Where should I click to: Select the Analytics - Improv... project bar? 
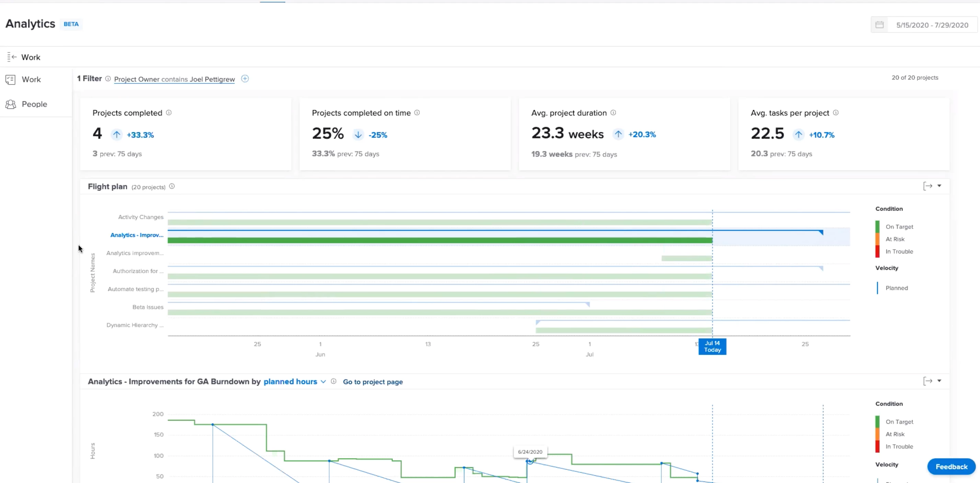(x=440, y=240)
